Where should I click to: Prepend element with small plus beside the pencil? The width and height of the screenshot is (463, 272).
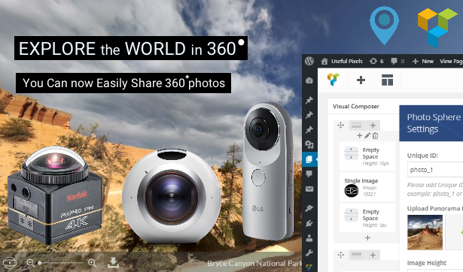pyautogui.click(x=359, y=135)
